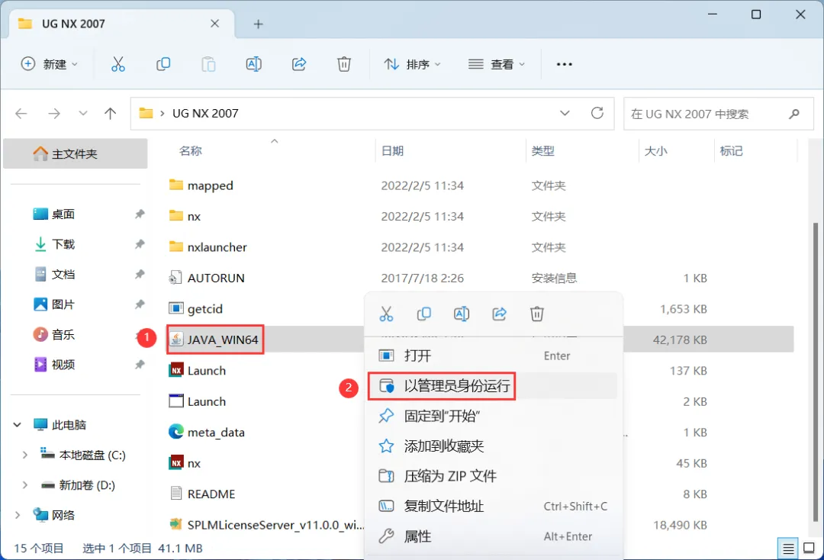Open the three-dot more options menu

[x=564, y=64]
